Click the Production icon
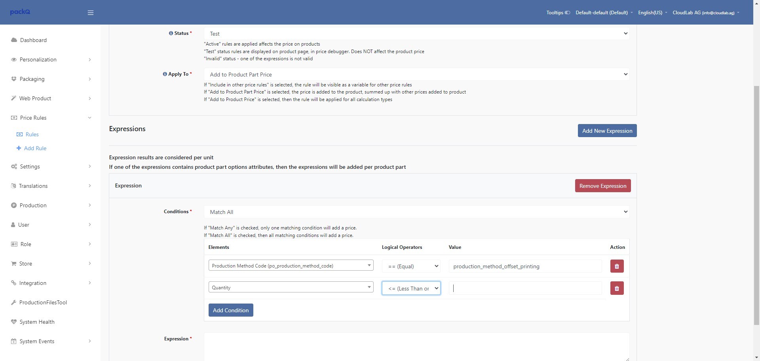Screen dimensions: 760x361 [x=14, y=205]
